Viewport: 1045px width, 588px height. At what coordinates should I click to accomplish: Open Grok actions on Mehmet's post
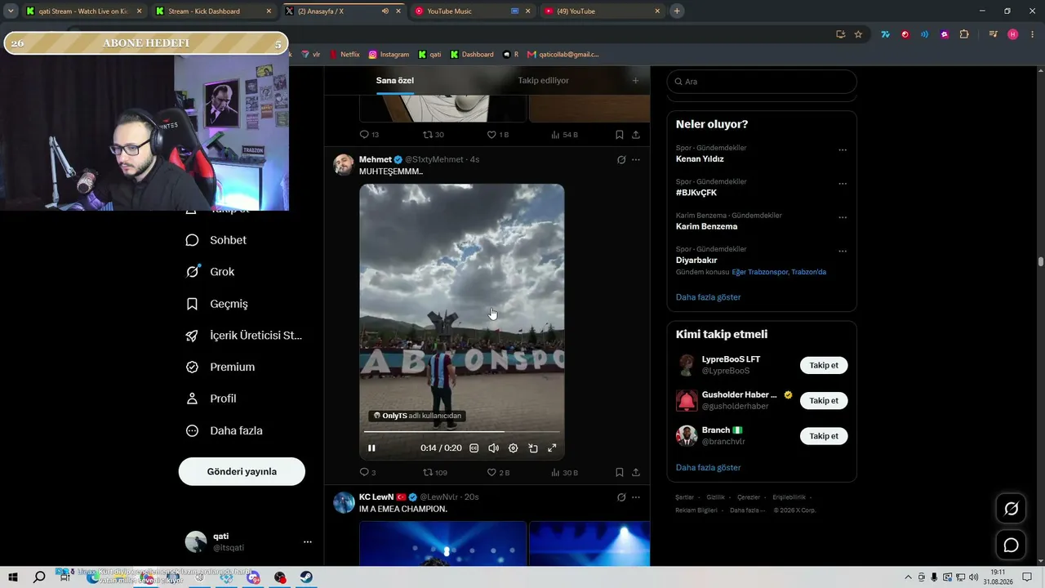tap(621, 159)
